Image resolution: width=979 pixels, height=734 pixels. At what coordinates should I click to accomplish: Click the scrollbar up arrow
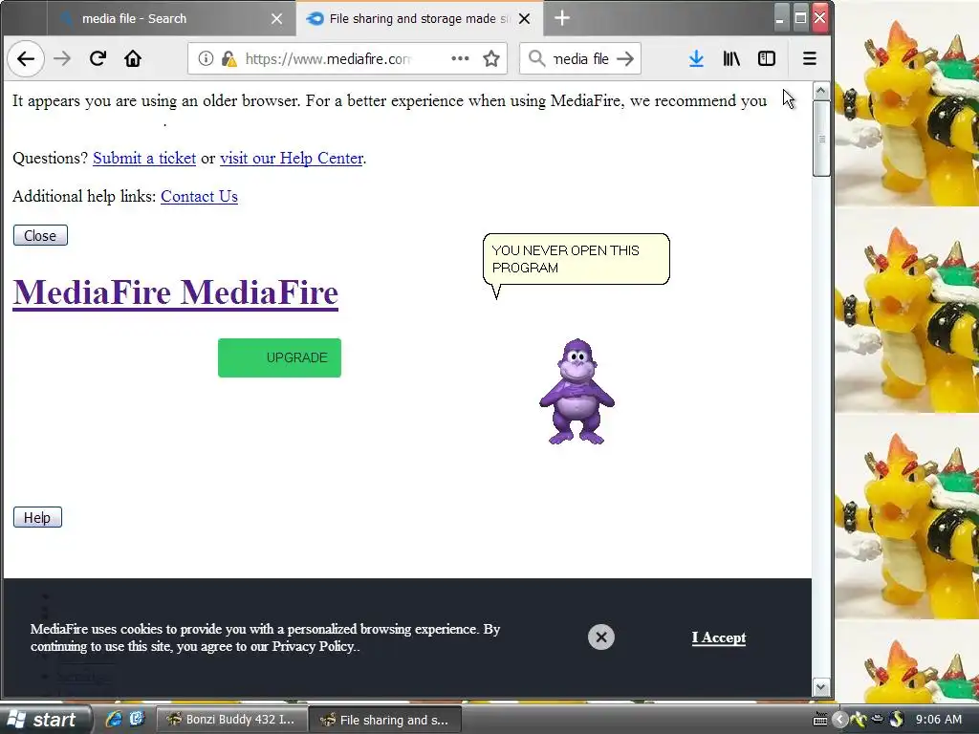click(x=821, y=92)
